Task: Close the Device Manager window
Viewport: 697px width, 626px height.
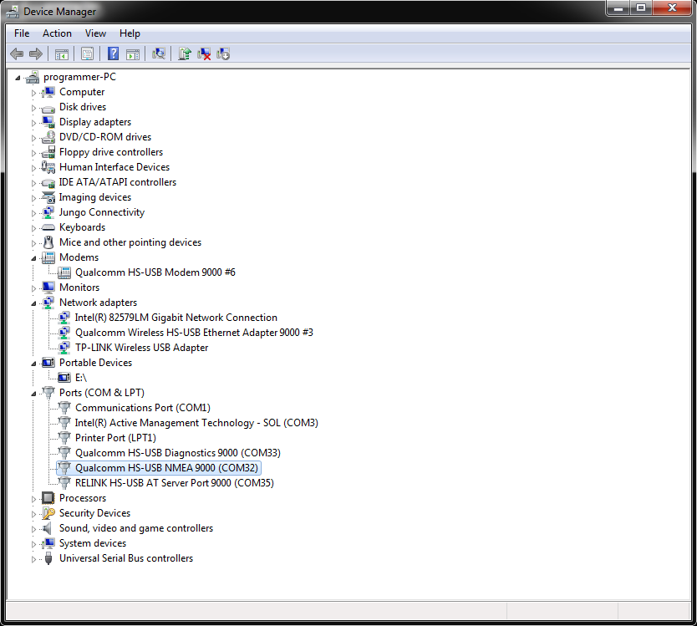Action: [x=672, y=8]
